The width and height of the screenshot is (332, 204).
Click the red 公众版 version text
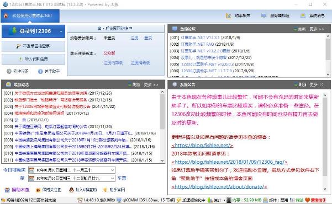[x=109, y=53]
